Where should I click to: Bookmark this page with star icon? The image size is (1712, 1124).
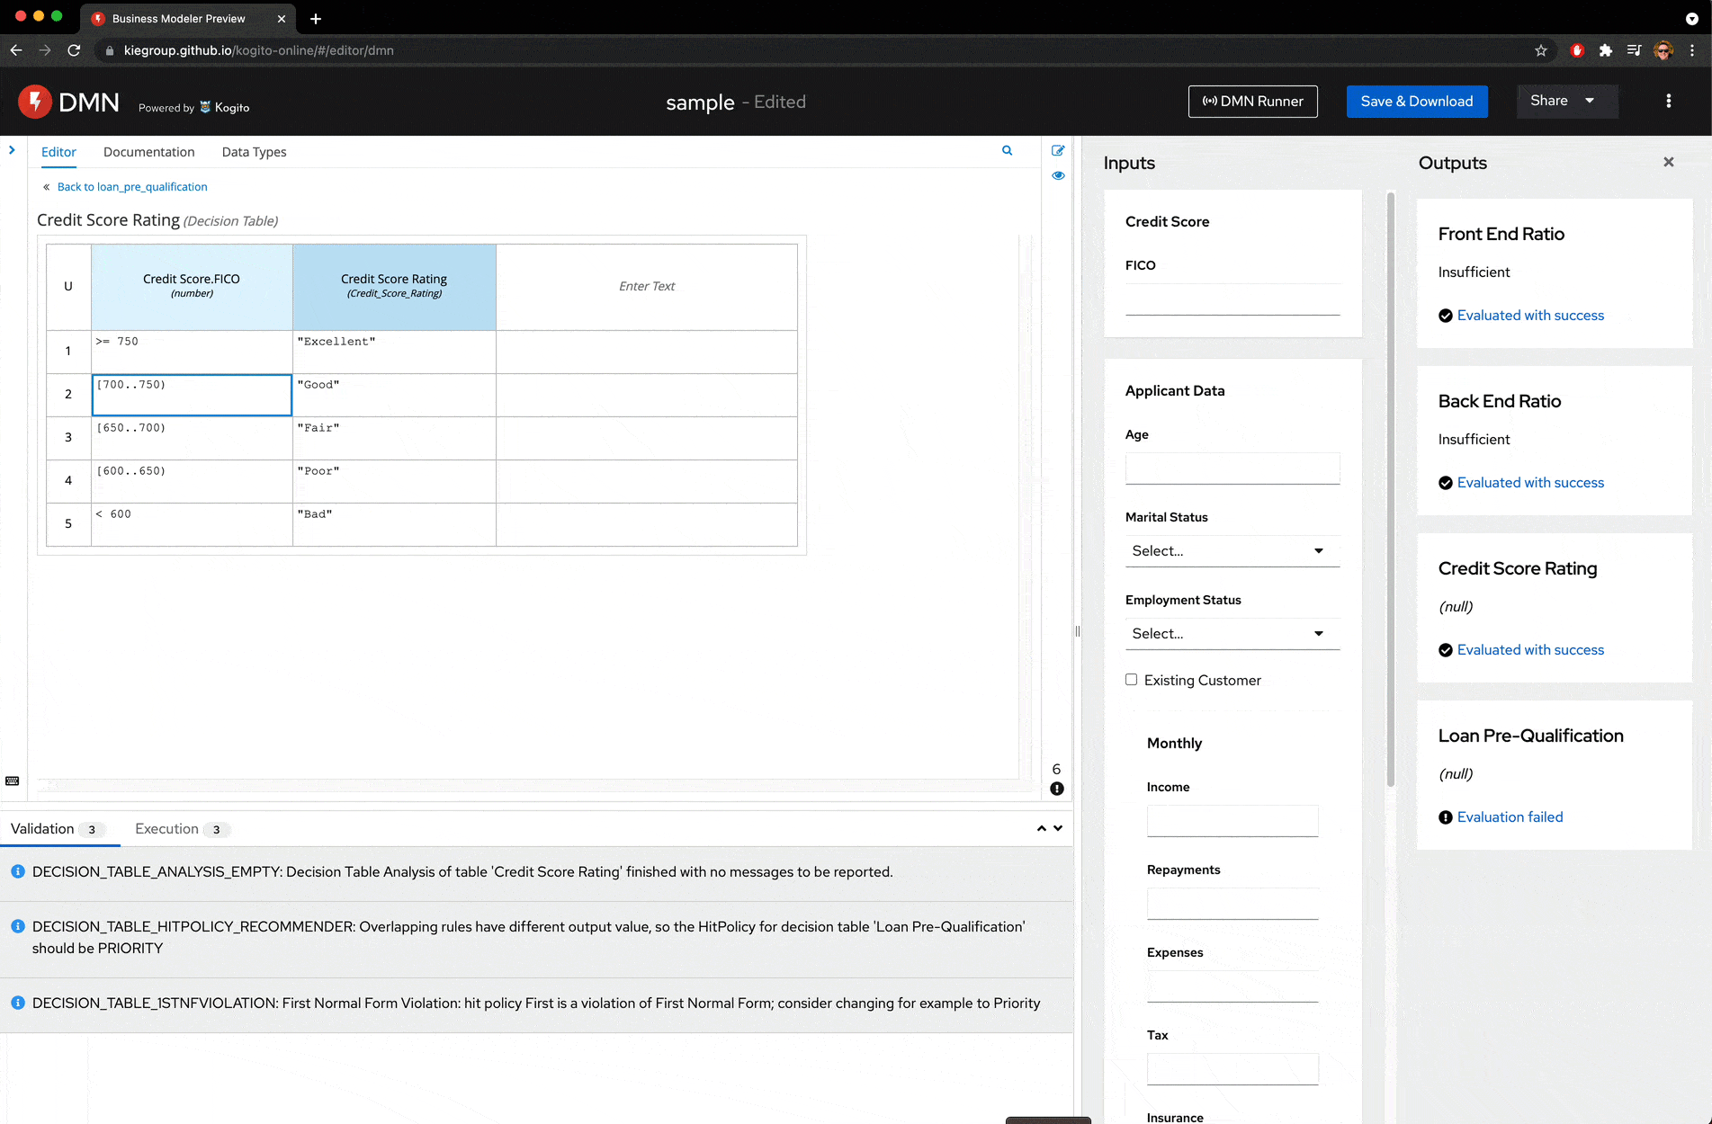point(1541,50)
